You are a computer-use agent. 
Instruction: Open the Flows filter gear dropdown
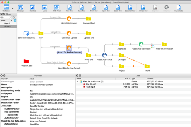pyautogui.click(x=14, y=17)
